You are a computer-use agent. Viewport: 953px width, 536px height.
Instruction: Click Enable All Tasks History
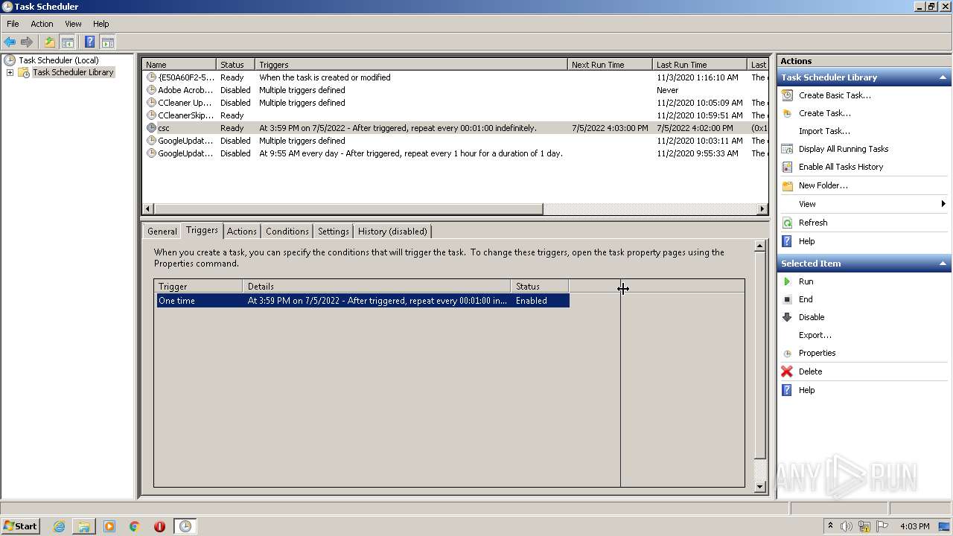[841, 167]
